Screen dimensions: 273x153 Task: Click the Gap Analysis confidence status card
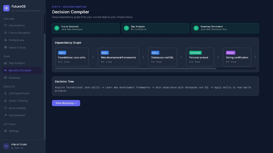(155, 28)
